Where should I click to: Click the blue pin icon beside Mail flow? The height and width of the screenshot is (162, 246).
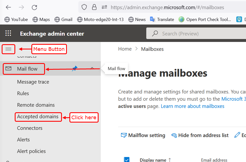point(75,69)
